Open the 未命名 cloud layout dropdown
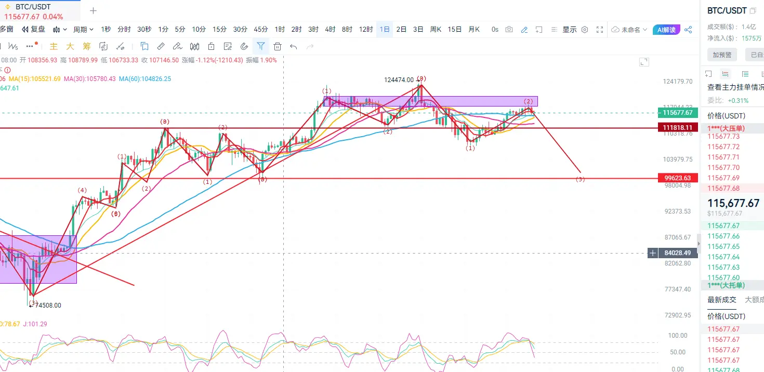This screenshot has width=764, height=372. [x=630, y=30]
